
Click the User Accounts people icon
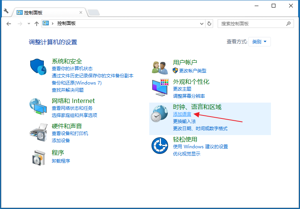click(160, 68)
